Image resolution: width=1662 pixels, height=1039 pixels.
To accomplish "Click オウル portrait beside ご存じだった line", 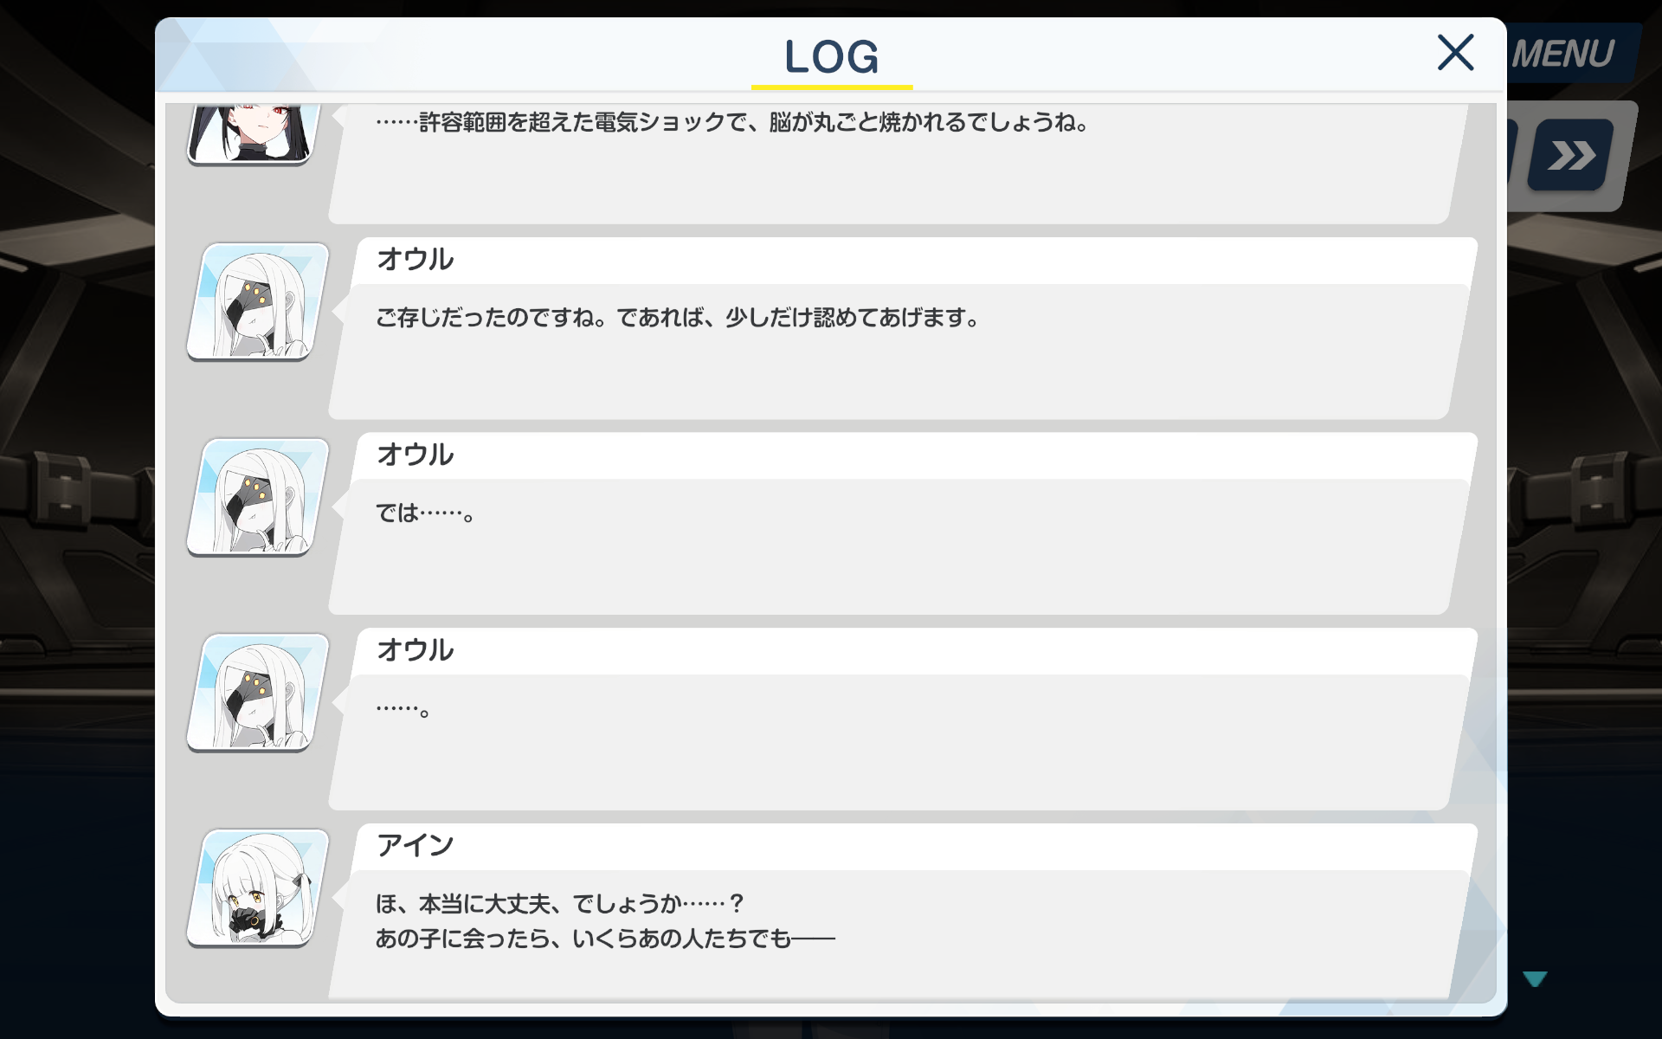I will point(258,301).
